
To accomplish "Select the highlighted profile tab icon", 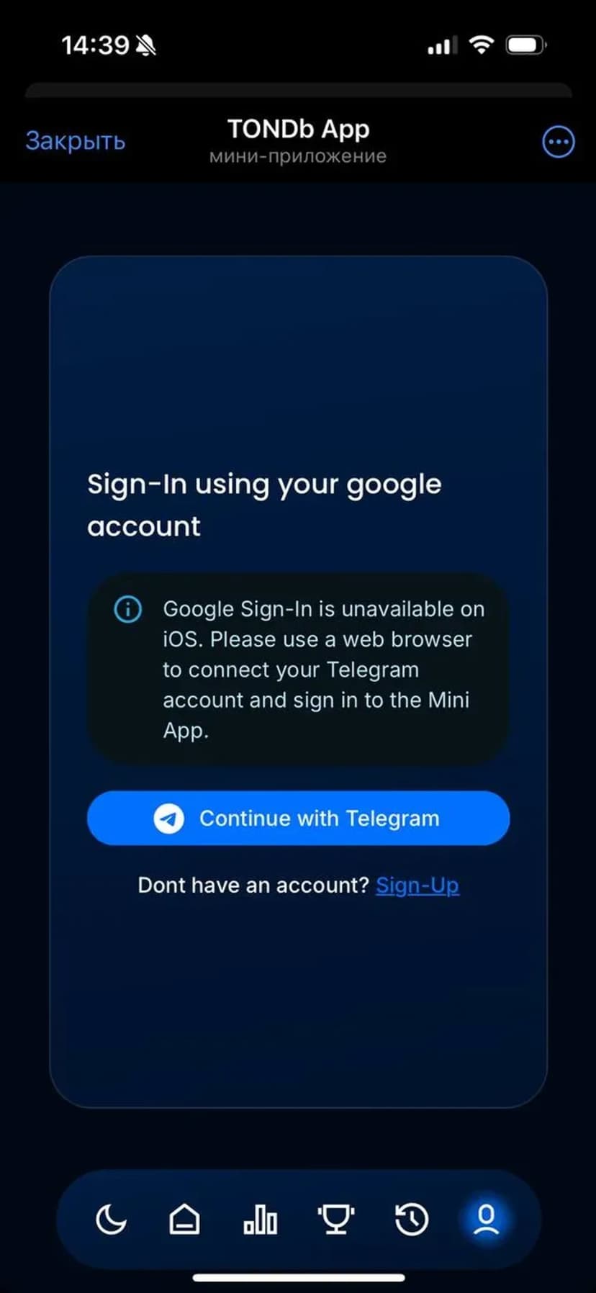I will pos(486,1220).
